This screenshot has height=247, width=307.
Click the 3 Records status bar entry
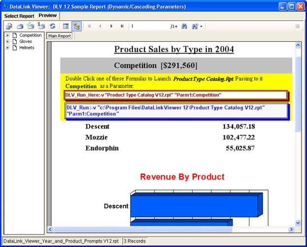135,241
